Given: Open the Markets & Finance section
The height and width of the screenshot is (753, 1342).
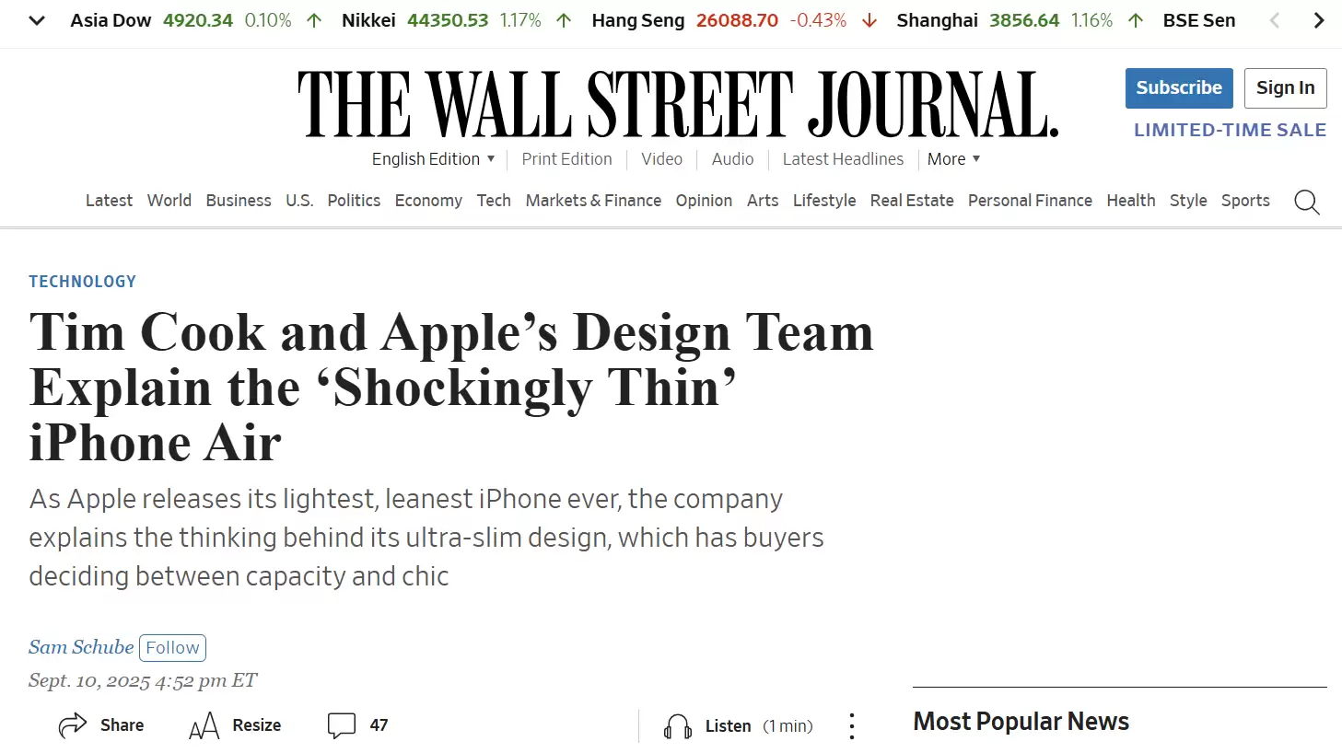Looking at the screenshot, I should pos(593,201).
